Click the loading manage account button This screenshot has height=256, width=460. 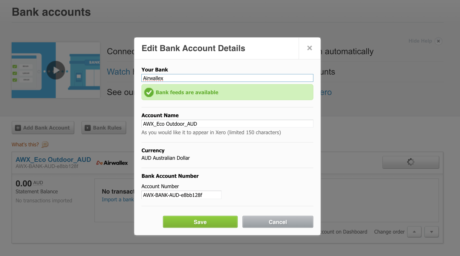pos(411,162)
